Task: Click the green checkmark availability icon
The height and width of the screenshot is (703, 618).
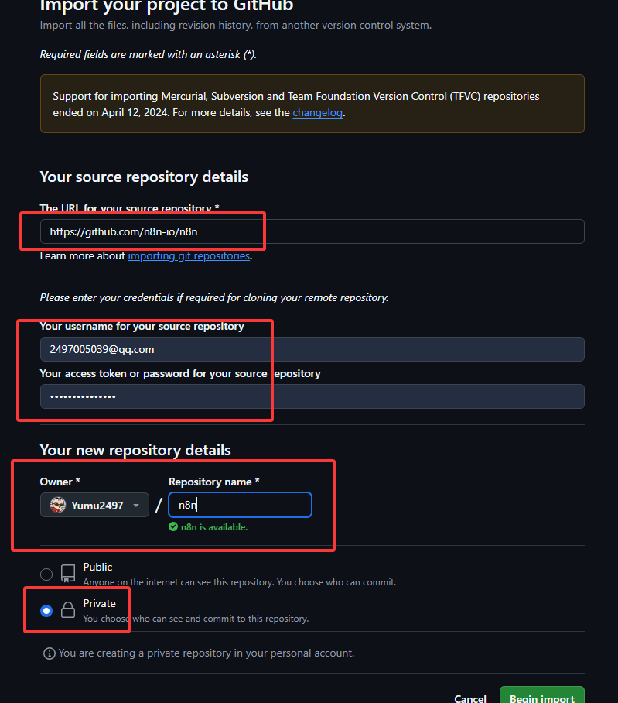Action: tap(173, 527)
